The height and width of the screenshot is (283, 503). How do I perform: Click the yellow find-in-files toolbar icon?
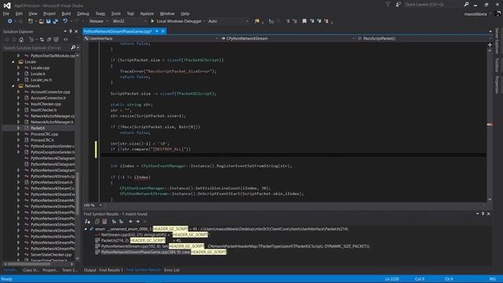tap(257, 21)
